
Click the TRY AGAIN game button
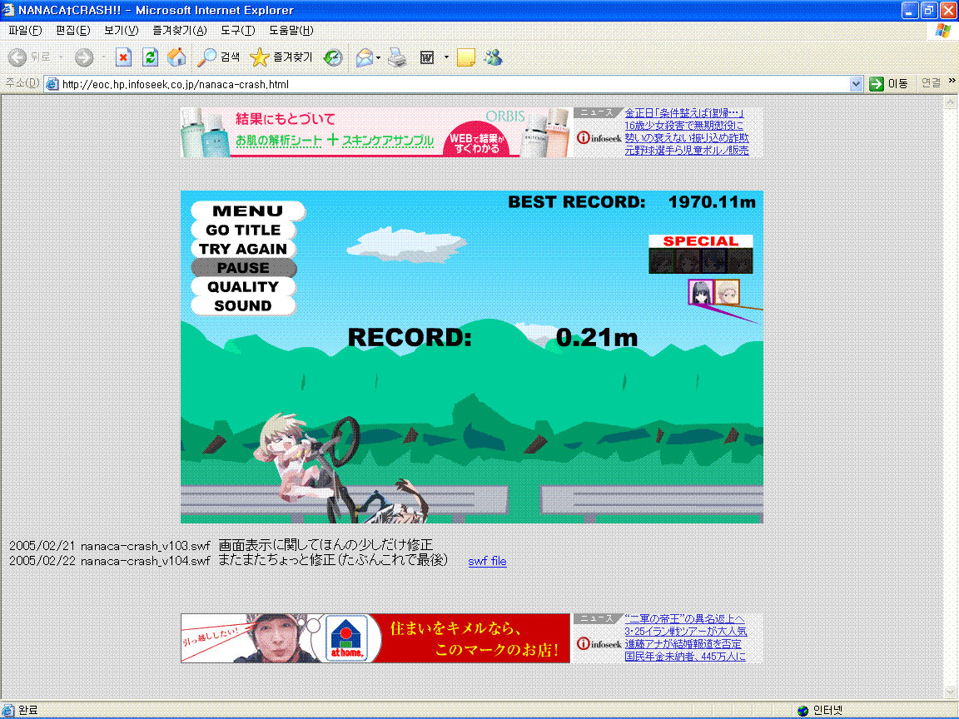(243, 249)
